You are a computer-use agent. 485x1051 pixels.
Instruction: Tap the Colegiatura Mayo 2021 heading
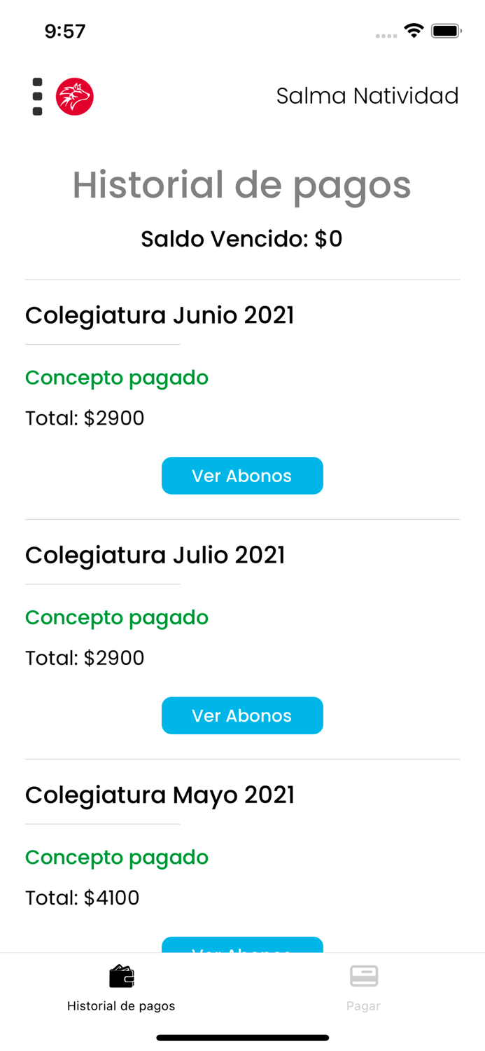tap(160, 795)
